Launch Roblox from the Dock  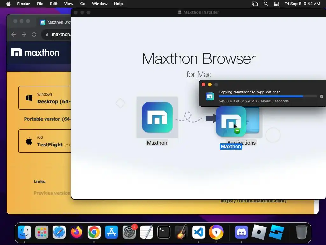click(259, 232)
